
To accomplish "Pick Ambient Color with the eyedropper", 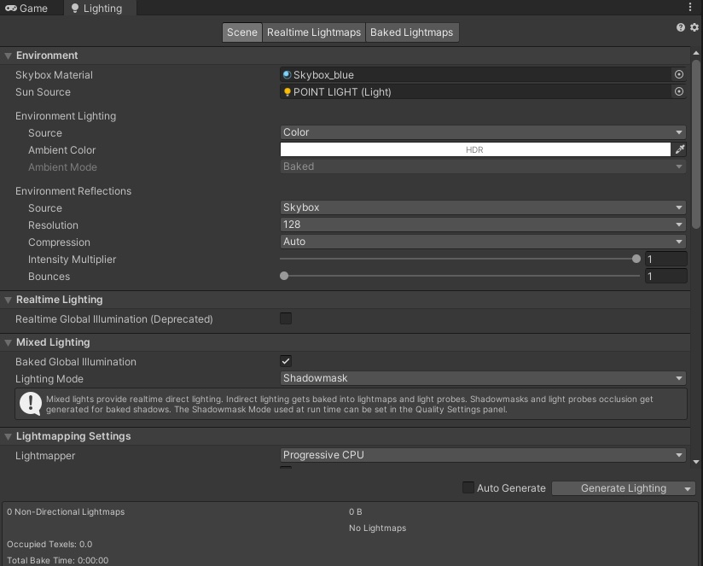I will (x=680, y=149).
